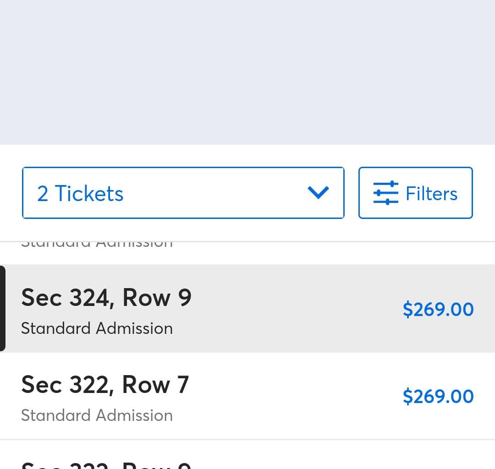495x469 pixels.
Task: Click the $269.00 price for Sec 324, Row 9
Action: coord(438,310)
